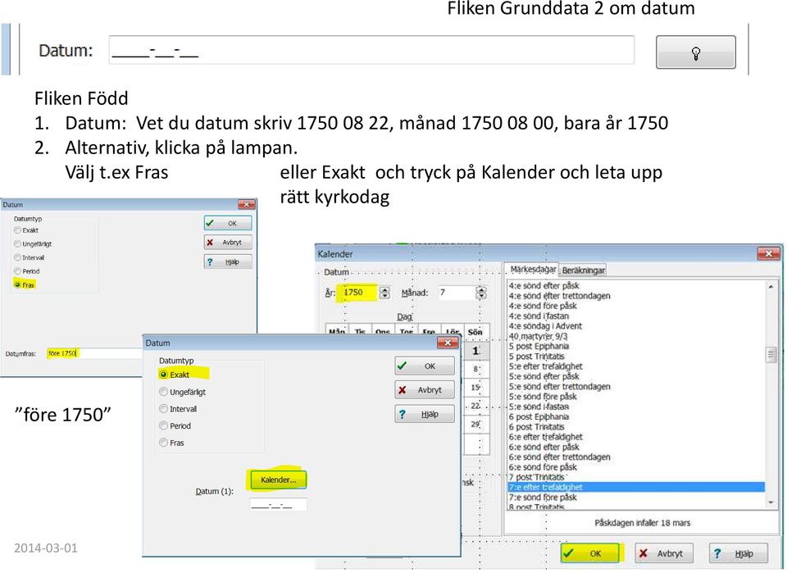Click into the top Datum input field
The width and height of the screenshot is (787, 573).
click(x=371, y=50)
